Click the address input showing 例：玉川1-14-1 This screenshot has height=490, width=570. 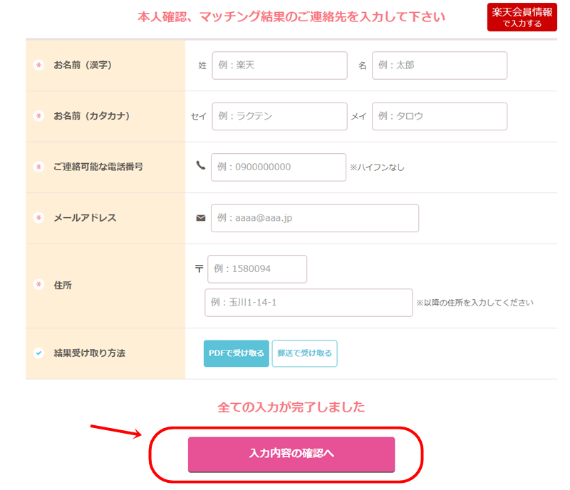[308, 302]
